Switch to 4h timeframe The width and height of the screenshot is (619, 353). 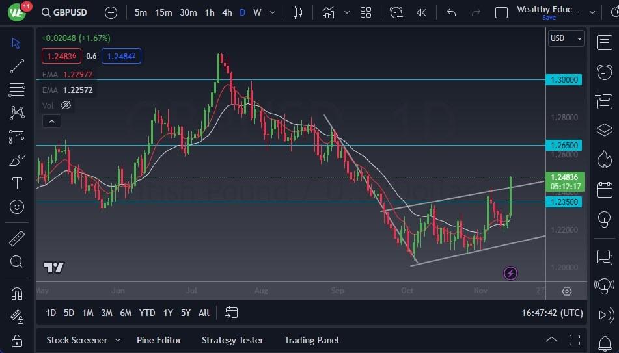pyautogui.click(x=227, y=12)
